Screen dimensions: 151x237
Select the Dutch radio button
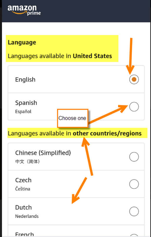point(134,211)
